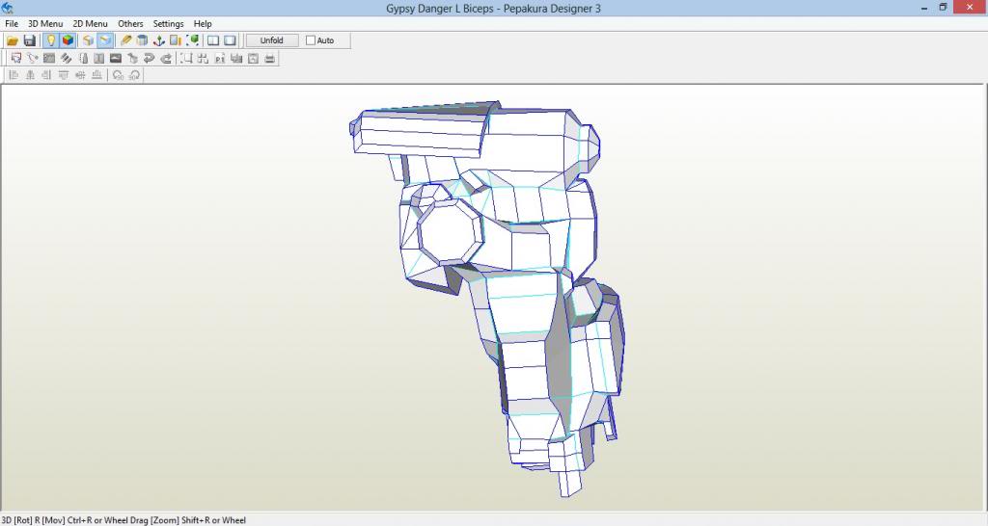Click the align left icon
The image size is (988, 526).
pos(14,75)
